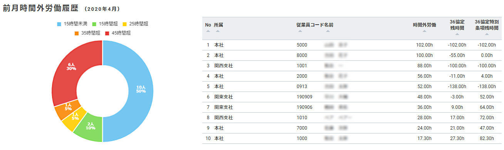Sort by 36協定特別条項残時間 column arrow
The height and width of the screenshot is (150, 504).
pos(487,34)
